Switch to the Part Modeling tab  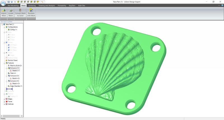click(13, 5)
